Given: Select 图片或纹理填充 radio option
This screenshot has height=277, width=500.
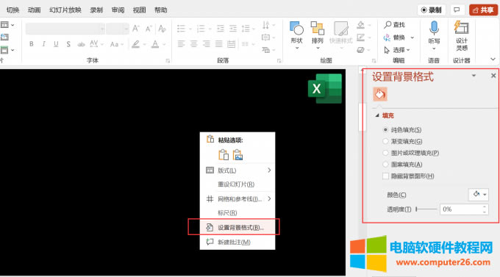Looking at the screenshot, I should pyautogui.click(x=385, y=153).
